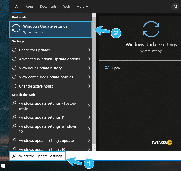181x171 pixels.
Task: Expand the 'See web results' chevron
Action: click(89, 106)
